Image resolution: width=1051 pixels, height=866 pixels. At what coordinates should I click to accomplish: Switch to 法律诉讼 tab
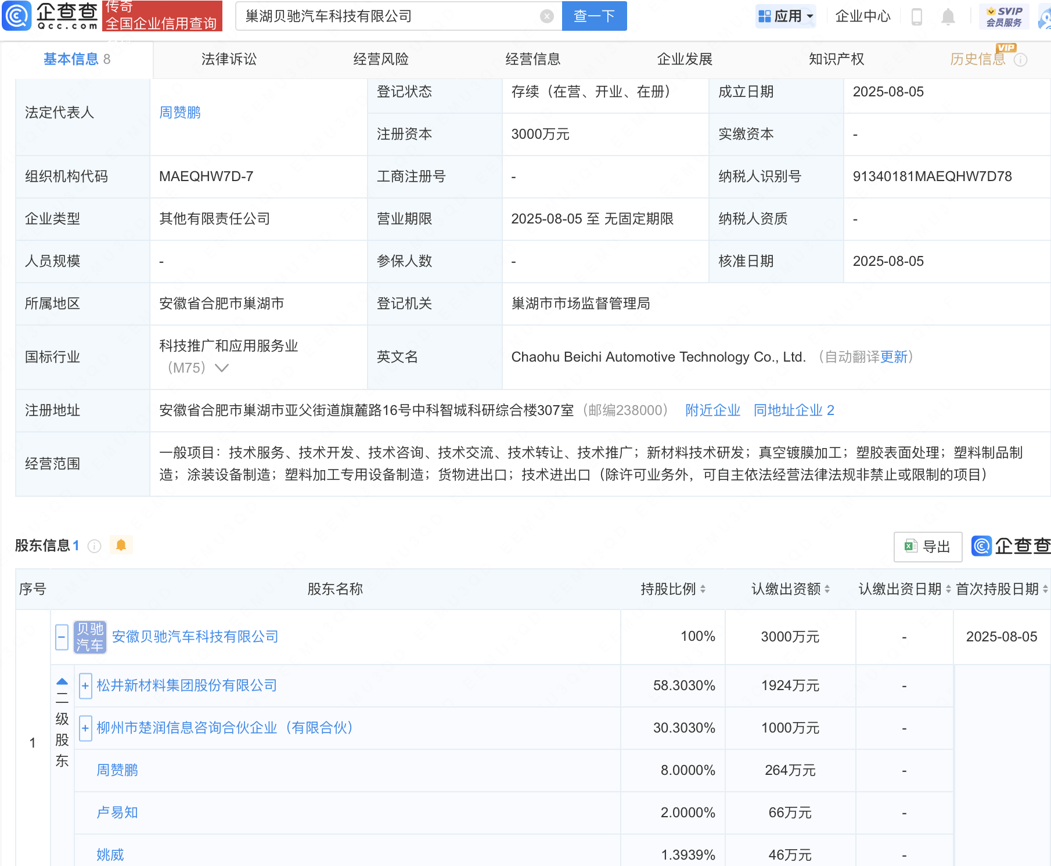(x=229, y=59)
